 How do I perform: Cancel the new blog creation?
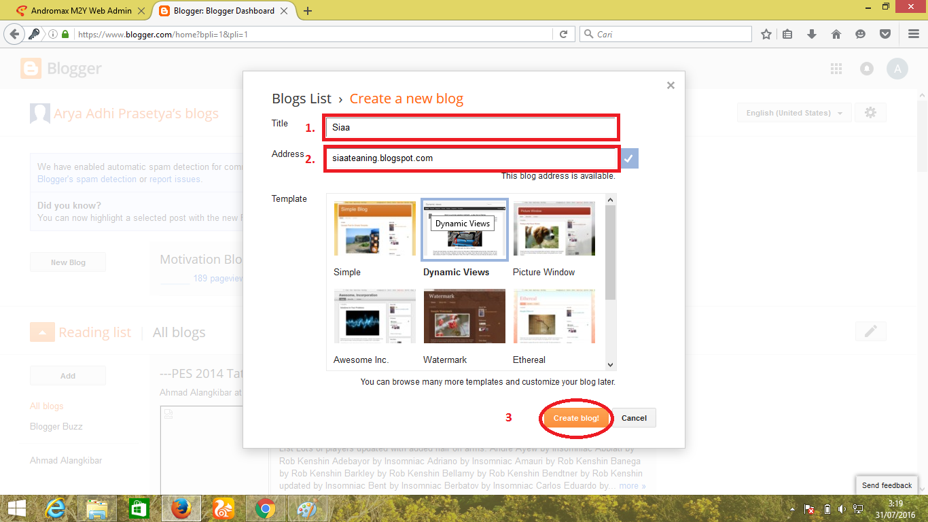tap(635, 417)
